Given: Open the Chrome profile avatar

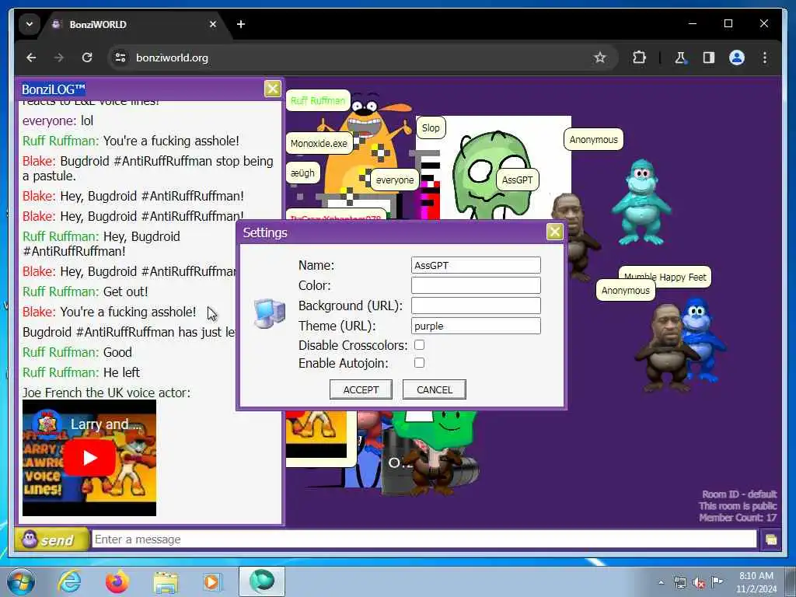Looking at the screenshot, I should [737, 58].
